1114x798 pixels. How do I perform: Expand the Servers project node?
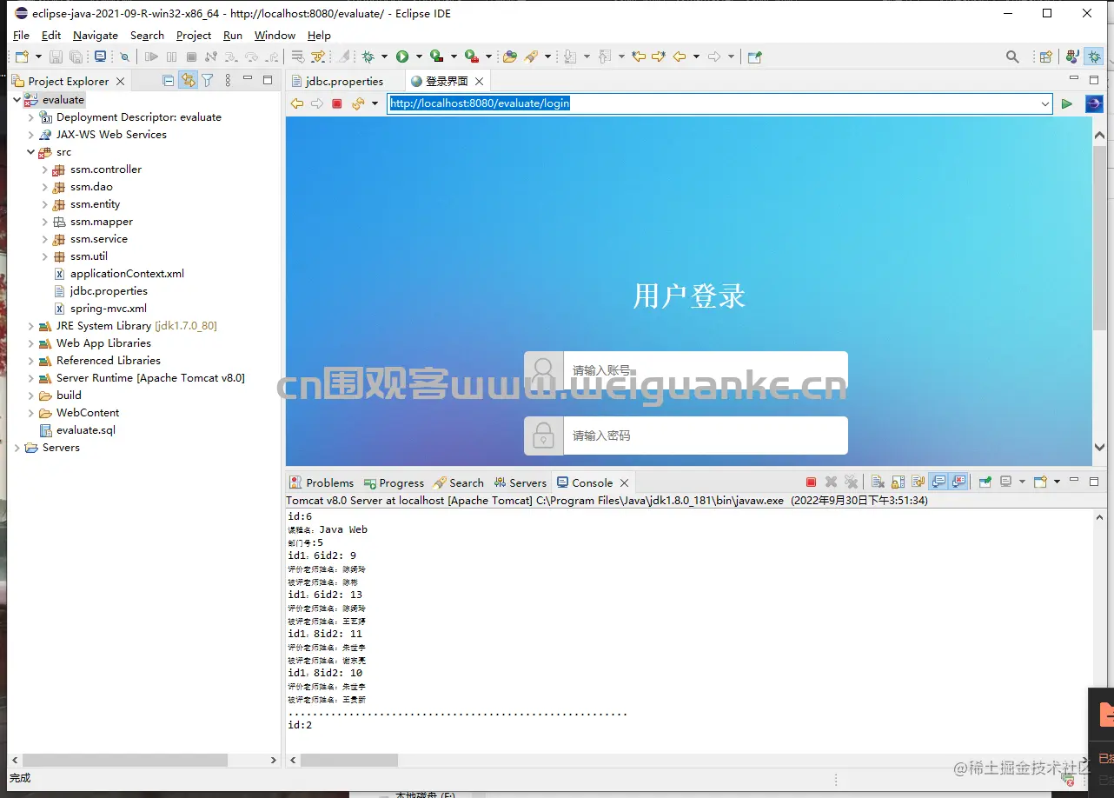coord(17,448)
